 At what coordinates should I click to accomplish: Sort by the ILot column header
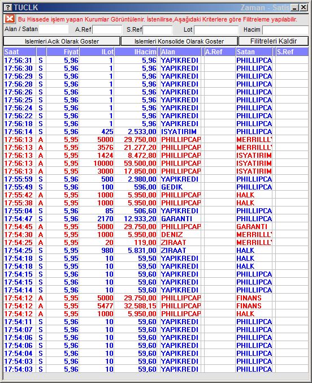(97, 52)
